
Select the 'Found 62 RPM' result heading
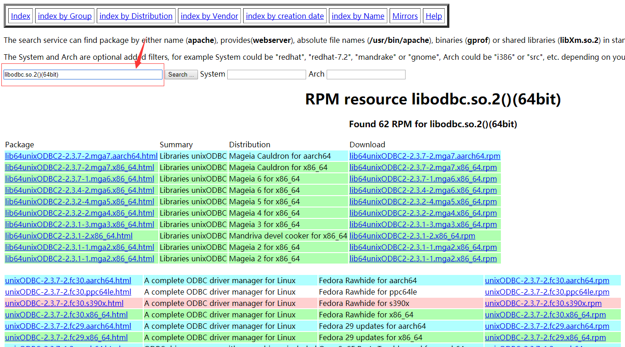[433, 124]
